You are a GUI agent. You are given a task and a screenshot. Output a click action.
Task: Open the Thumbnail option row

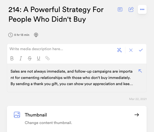77,118
